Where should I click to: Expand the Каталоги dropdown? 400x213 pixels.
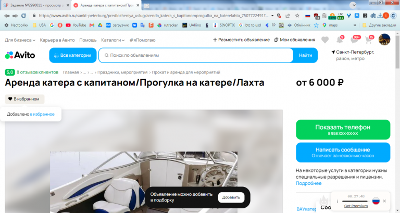click(113, 40)
